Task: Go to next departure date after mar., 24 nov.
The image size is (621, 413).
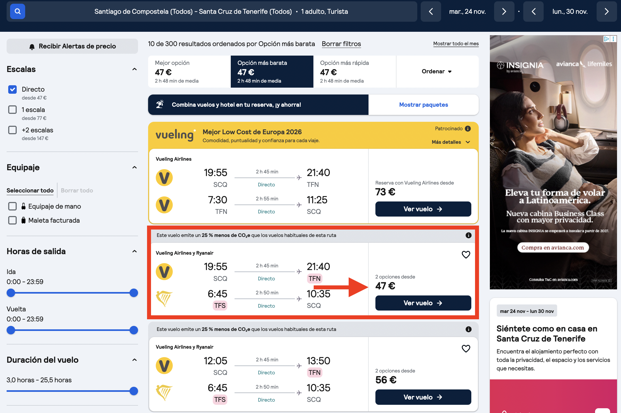Action: (504, 11)
